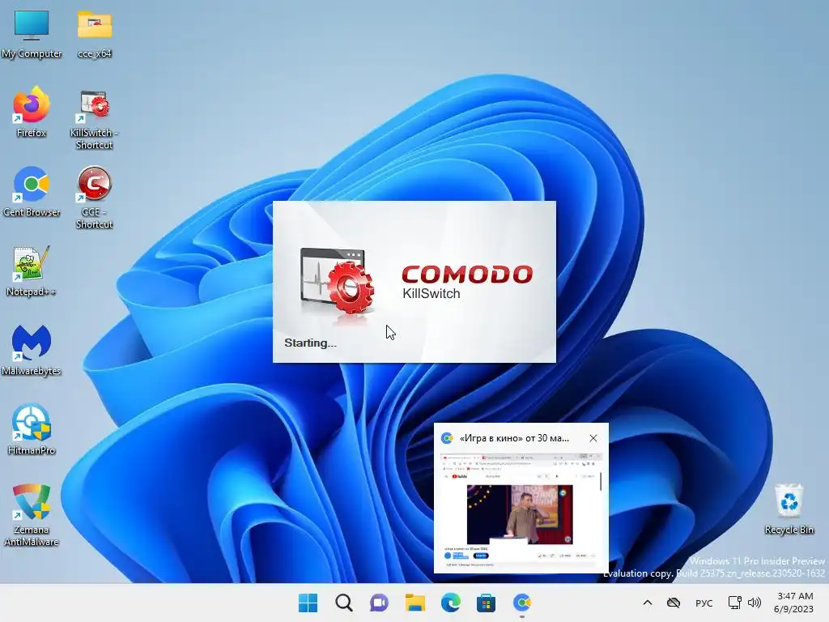Select the Firefox desktop shortcut
The height and width of the screenshot is (622, 829).
[32, 112]
